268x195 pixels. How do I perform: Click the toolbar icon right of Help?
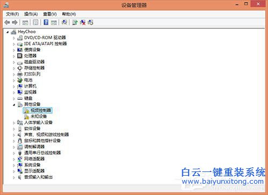(54, 22)
